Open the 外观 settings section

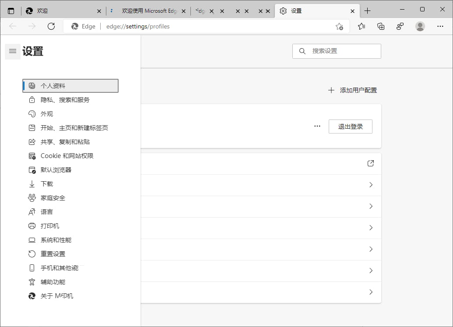tap(47, 114)
